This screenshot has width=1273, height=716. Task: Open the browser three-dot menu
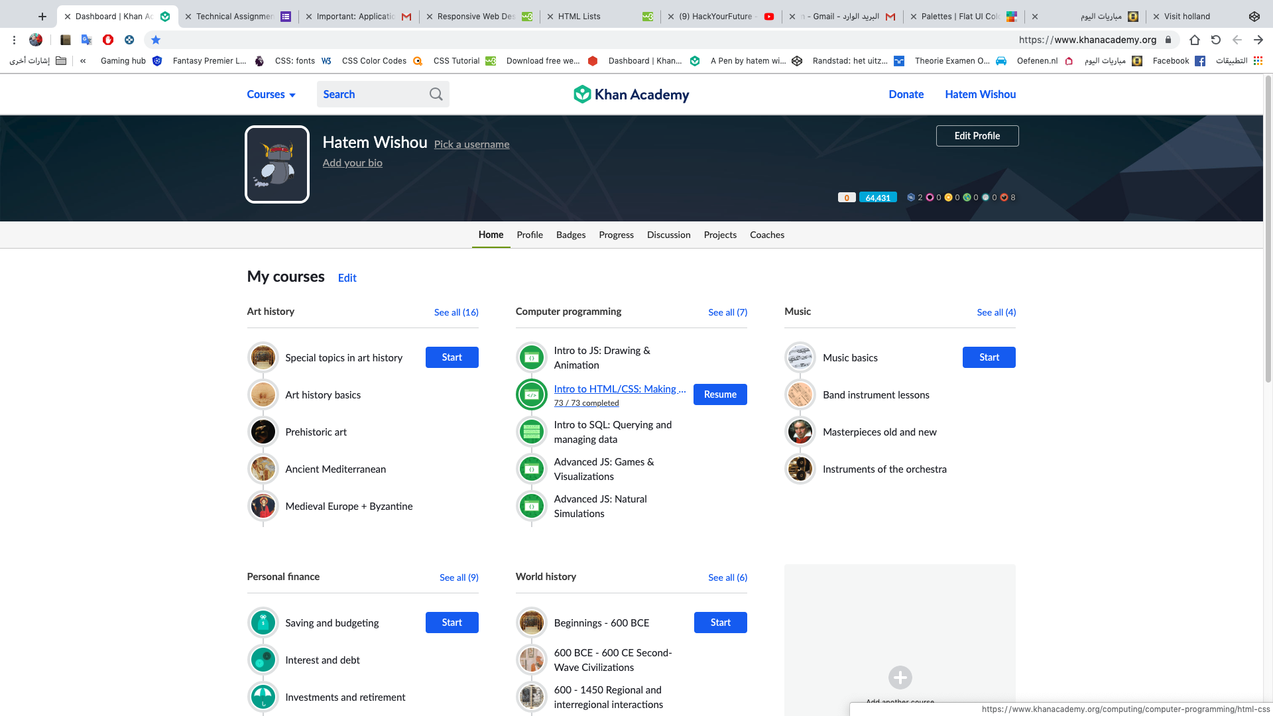point(14,40)
